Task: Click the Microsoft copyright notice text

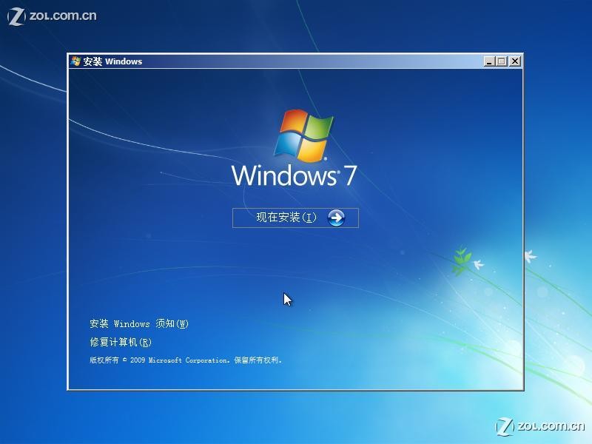Action: click(x=189, y=360)
